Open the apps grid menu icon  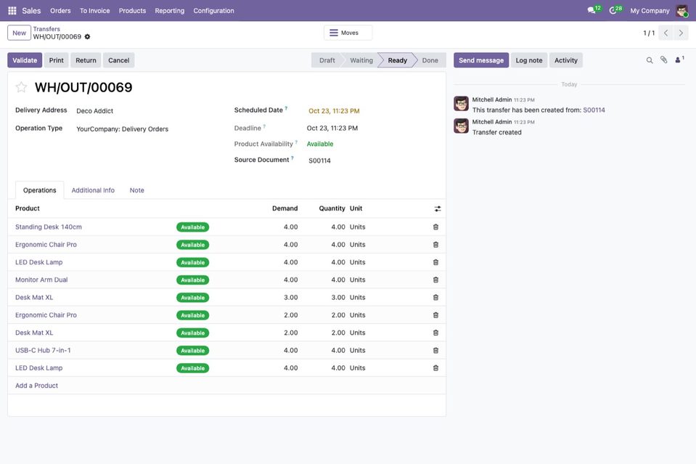12,10
